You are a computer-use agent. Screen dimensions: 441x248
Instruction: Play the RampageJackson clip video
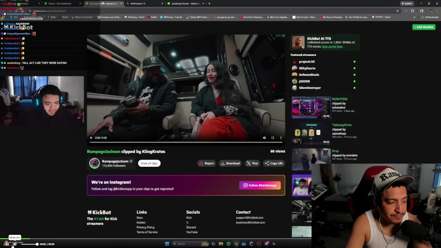[x=91, y=138]
